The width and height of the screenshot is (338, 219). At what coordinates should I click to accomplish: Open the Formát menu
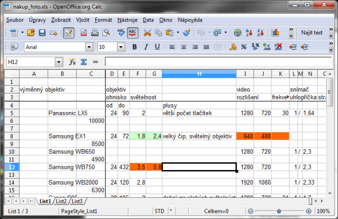[x=103, y=20]
